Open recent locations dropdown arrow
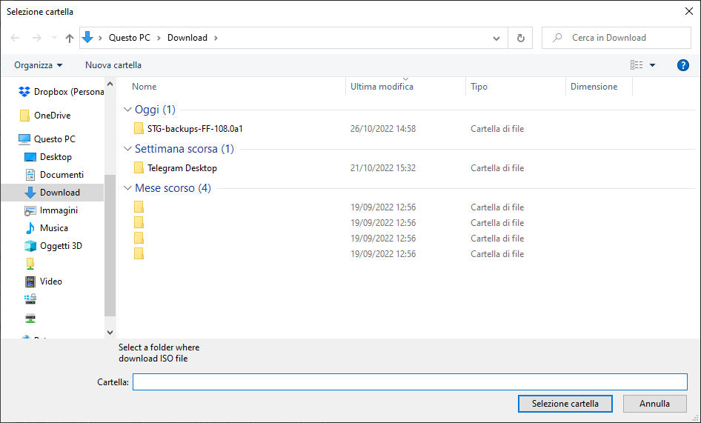The height and width of the screenshot is (423, 701). pos(54,38)
